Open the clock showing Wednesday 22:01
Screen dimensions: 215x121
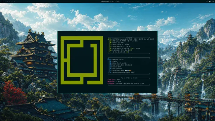click(107, 1)
